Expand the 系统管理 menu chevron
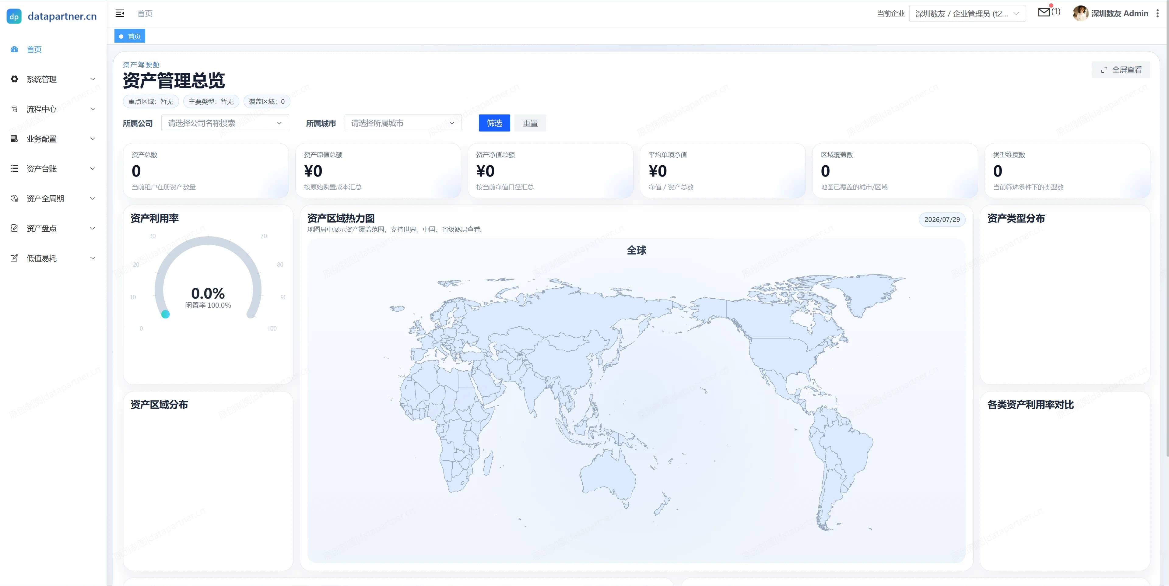The image size is (1169, 586). 93,79
